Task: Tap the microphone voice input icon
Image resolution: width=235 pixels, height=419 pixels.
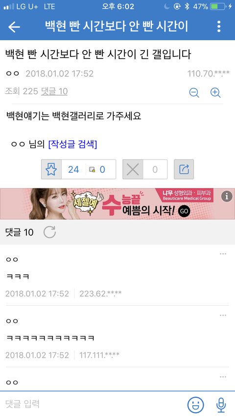Action: 221,405
